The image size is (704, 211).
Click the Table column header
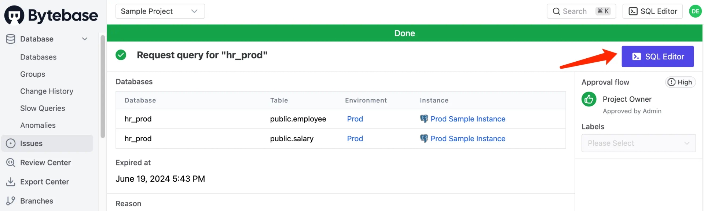point(279,101)
